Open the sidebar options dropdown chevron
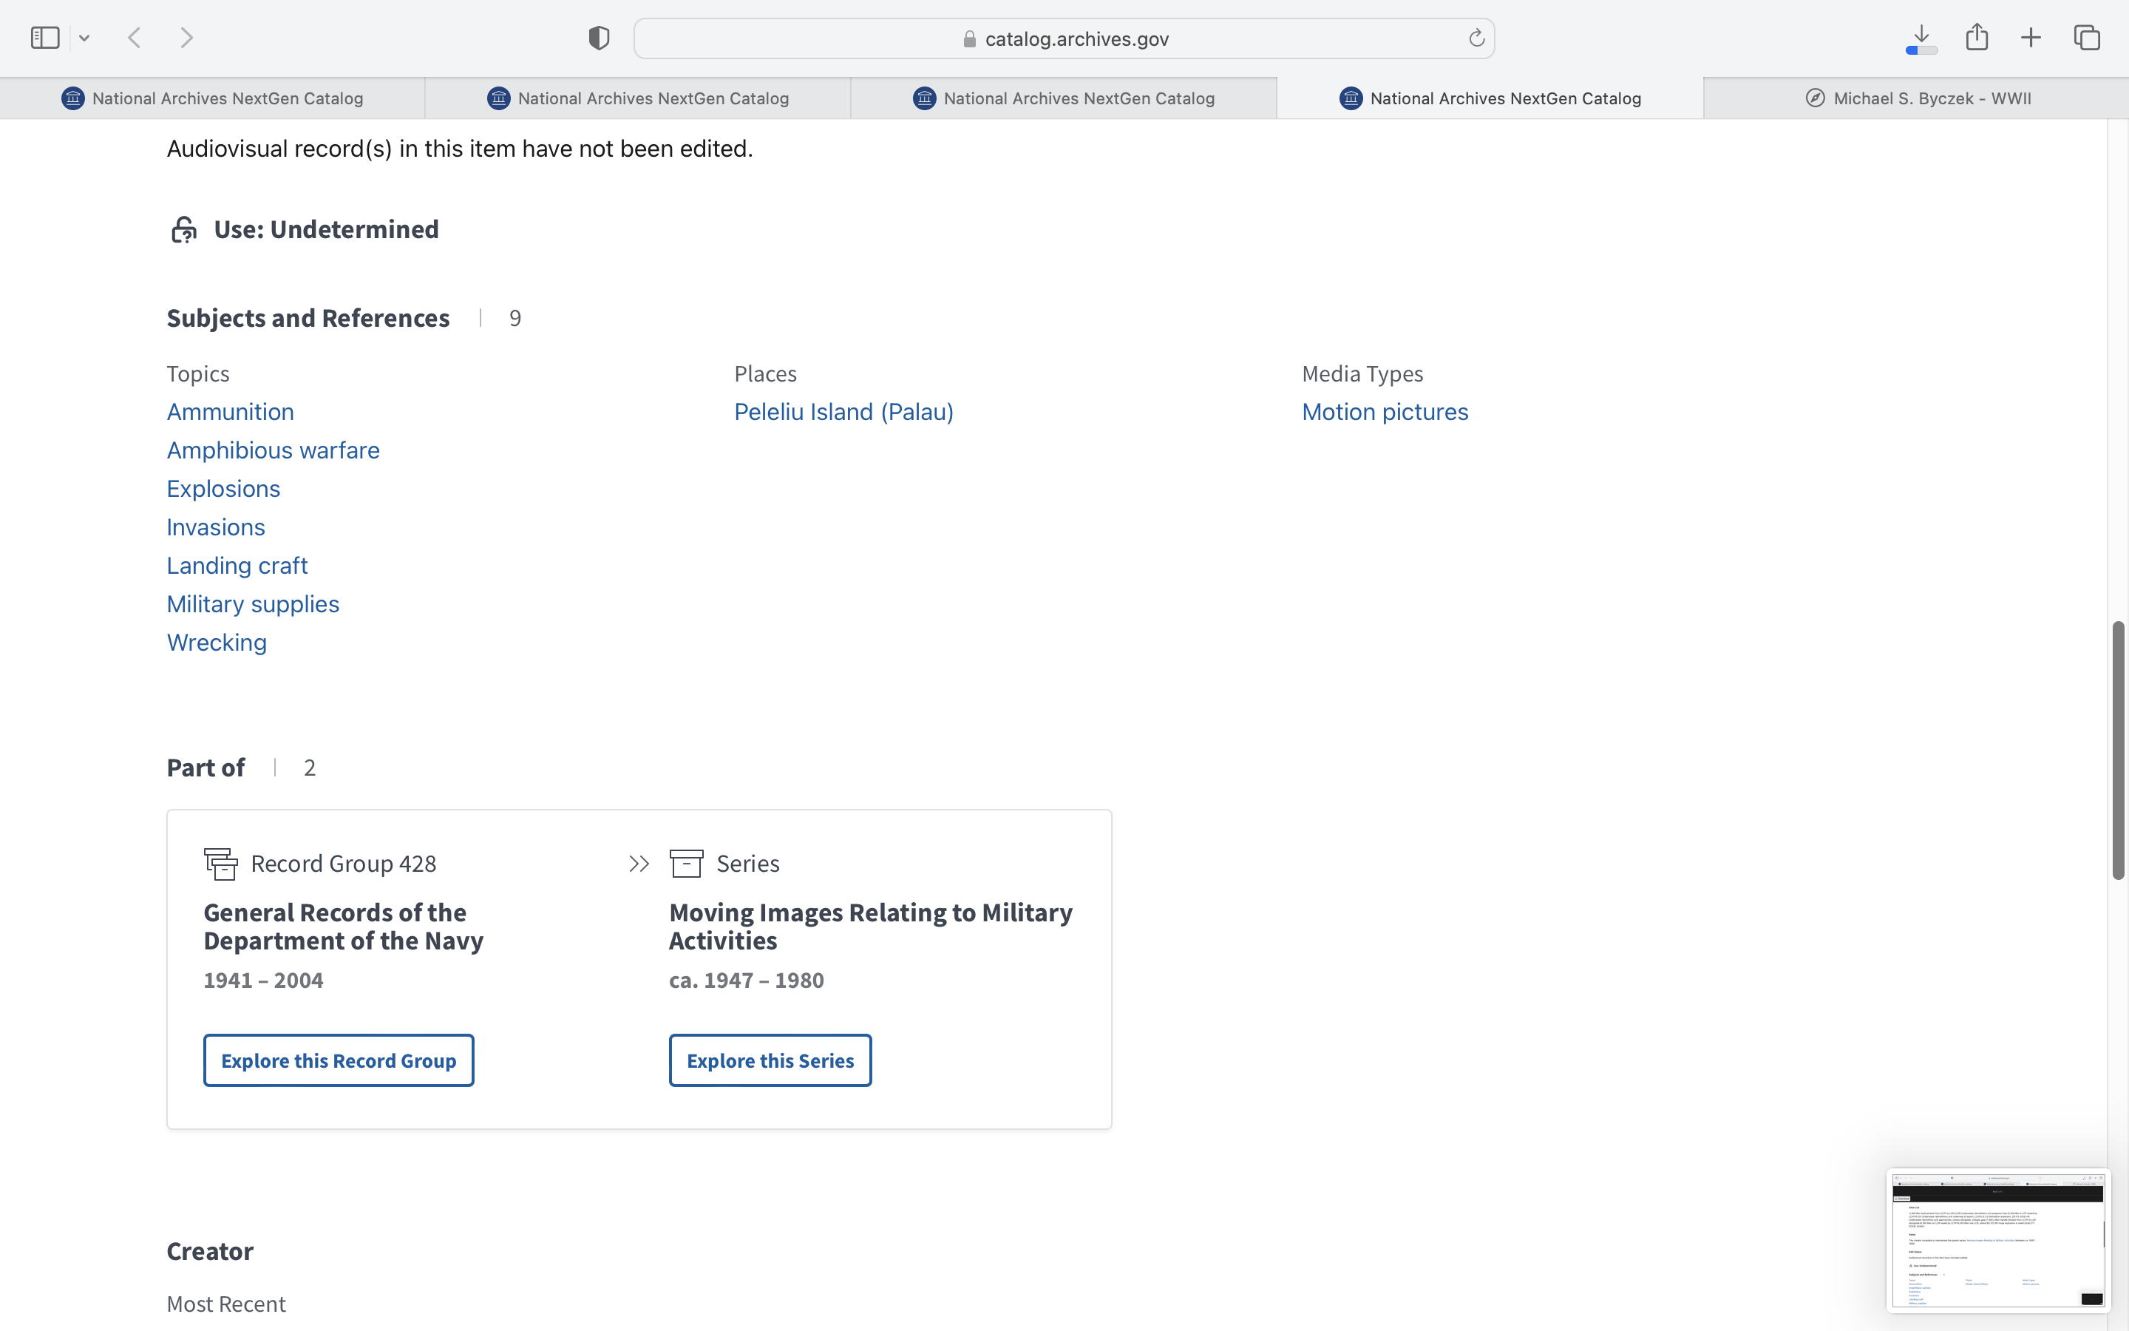The height and width of the screenshot is (1331, 2129). click(84, 38)
